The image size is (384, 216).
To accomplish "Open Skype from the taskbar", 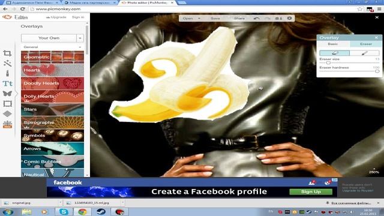I will (x=64, y=212).
